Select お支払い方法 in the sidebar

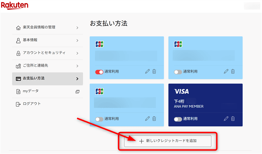[48, 79]
